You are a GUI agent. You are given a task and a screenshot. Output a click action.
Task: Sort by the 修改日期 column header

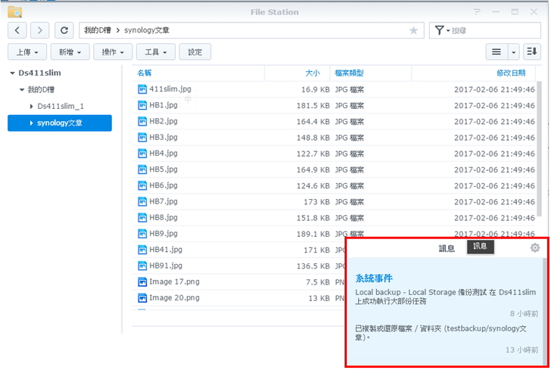pos(511,73)
